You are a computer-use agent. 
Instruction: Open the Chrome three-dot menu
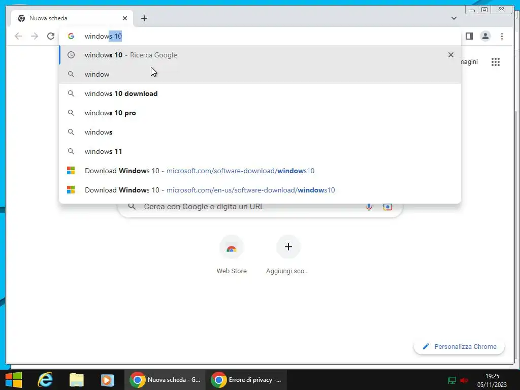[x=502, y=36]
